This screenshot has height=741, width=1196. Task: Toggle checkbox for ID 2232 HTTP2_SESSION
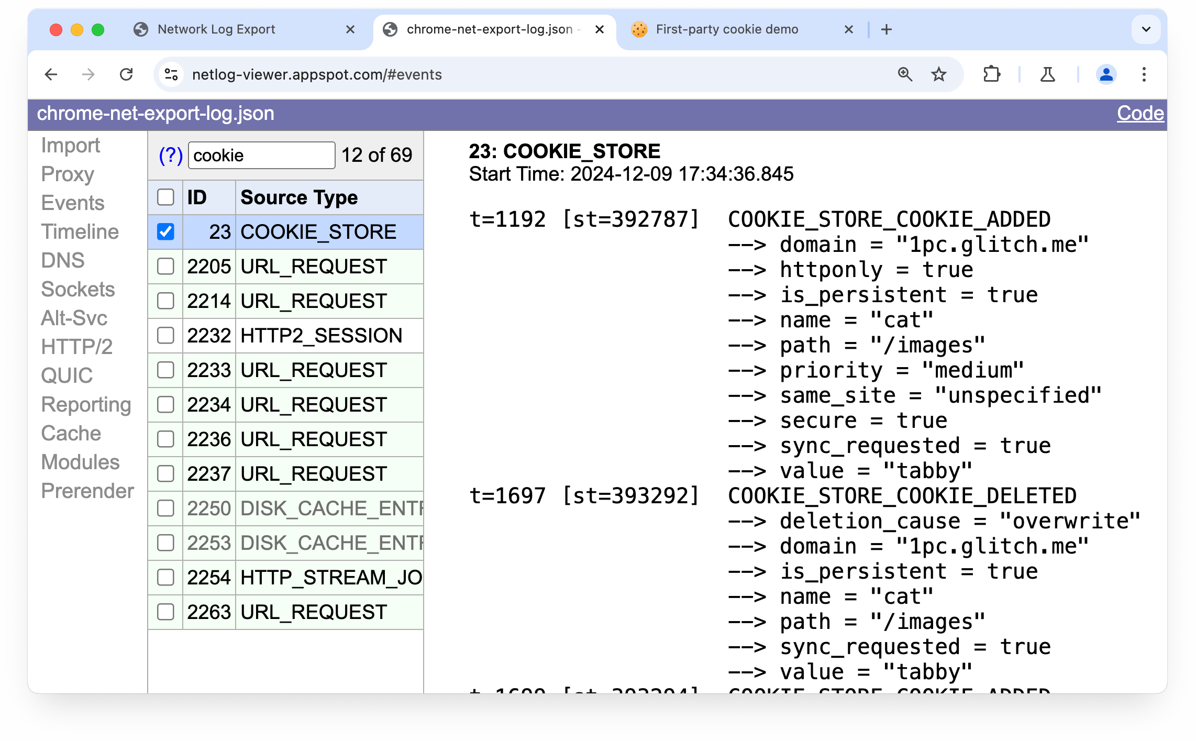click(x=165, y=335)
